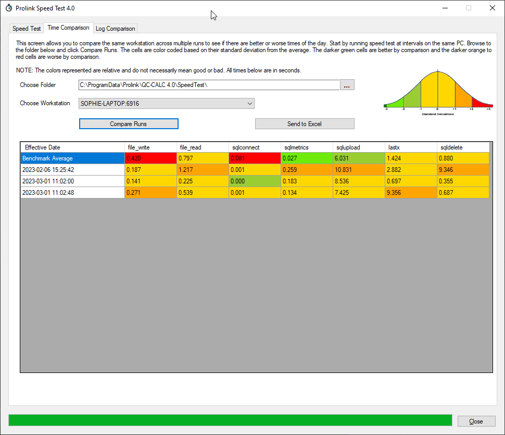
Task: Close the Prolink Speed Test window
Action: (x=493, y=8)
